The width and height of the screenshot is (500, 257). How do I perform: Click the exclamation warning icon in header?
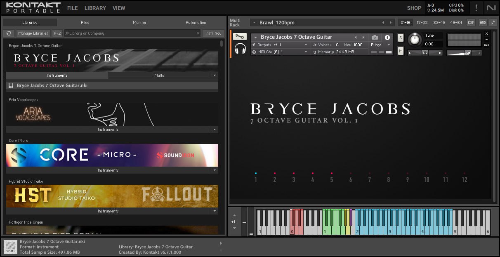pyautogui.click(x=476, y=8)
